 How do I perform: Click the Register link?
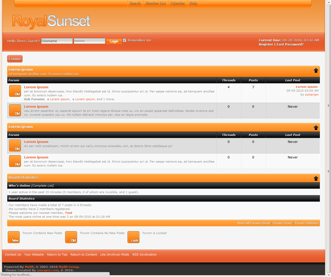(266, 45)
